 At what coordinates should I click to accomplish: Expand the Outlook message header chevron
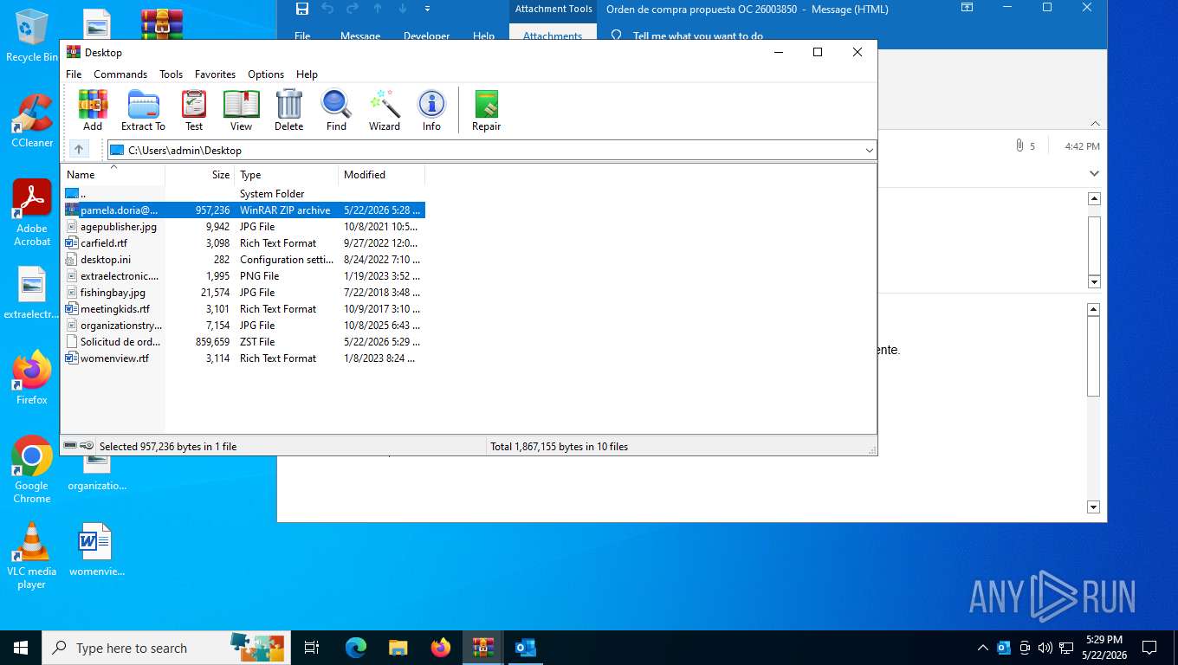pyautogui.click(x=1095, y=174)
